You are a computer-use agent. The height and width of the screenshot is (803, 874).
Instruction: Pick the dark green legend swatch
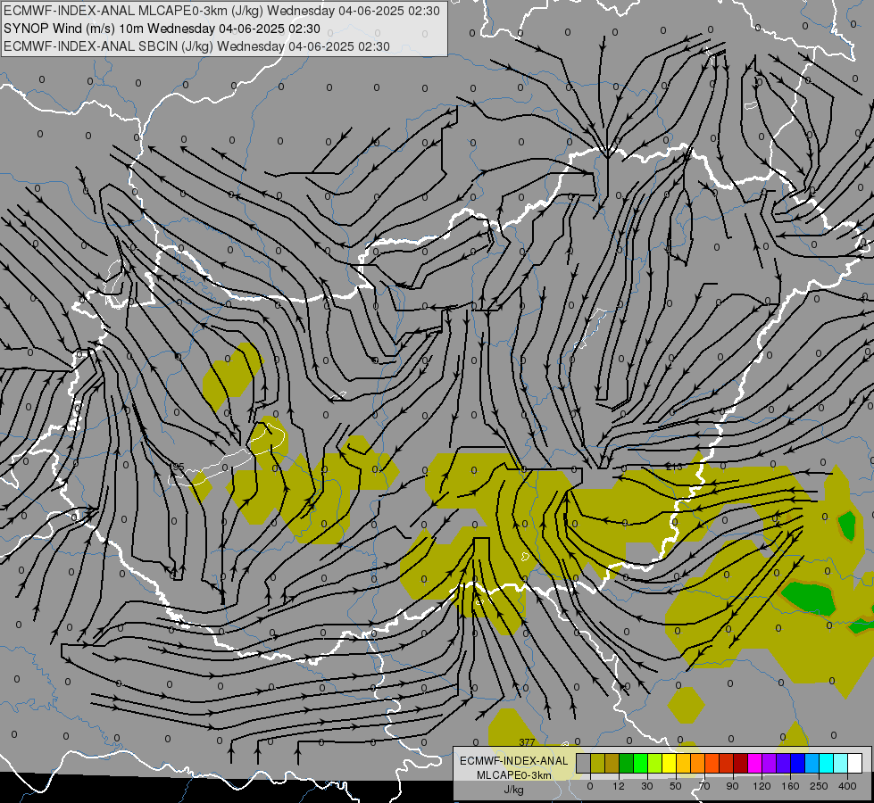[627, 763]
